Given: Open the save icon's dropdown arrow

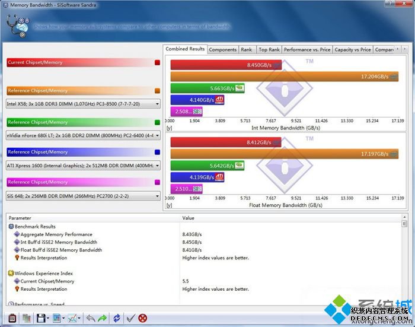Looking at the screenshot, I should click(48, 318).
